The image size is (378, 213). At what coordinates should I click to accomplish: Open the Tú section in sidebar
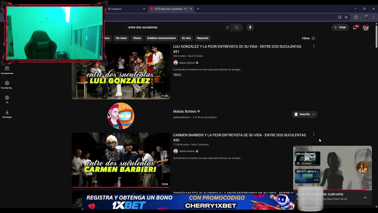pos(7,99)
